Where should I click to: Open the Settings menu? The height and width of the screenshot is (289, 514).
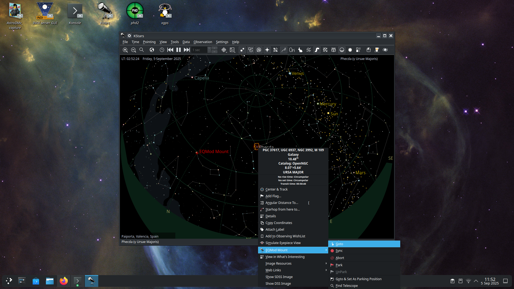pos(222,42)
